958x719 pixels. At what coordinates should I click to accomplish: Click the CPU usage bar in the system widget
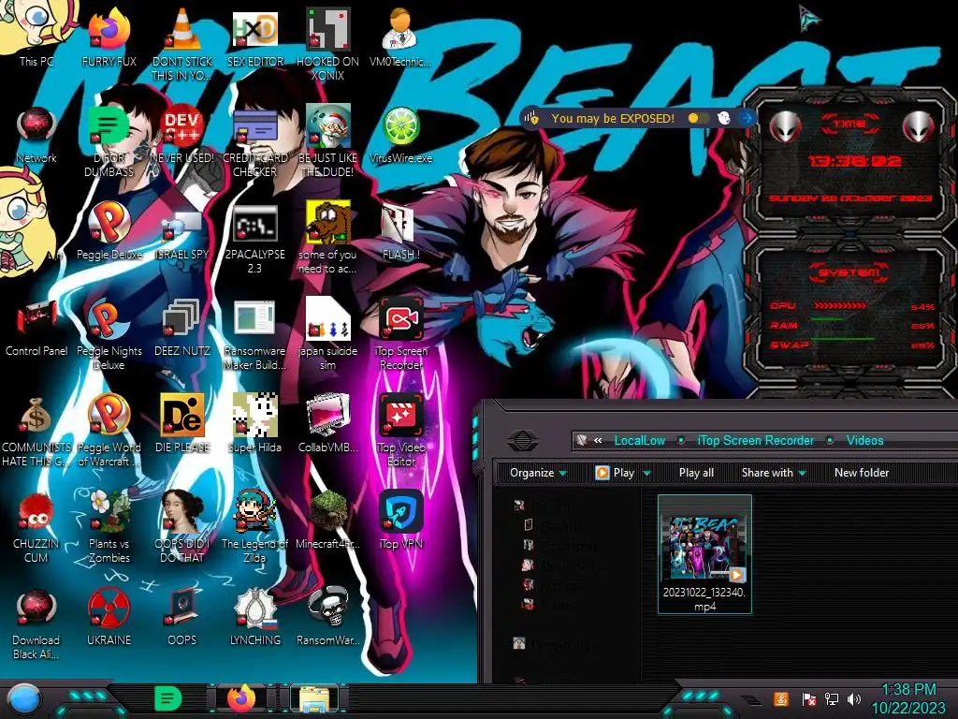[x=839, y=306]
